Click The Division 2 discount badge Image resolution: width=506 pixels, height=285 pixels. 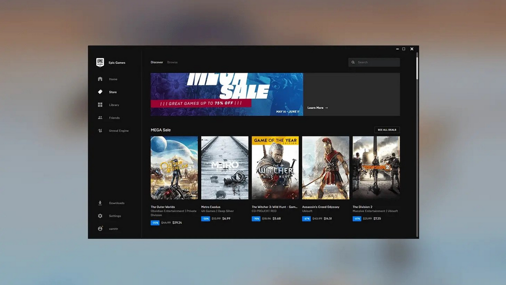pos(357,219)
